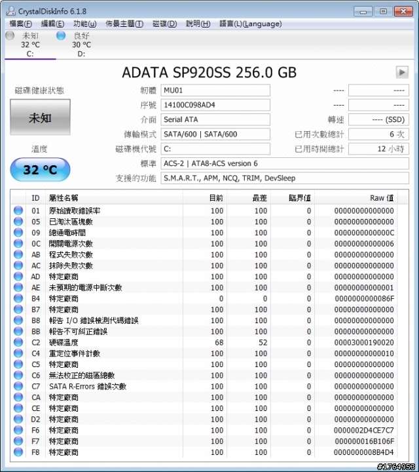Select the 原始讀取錯誤率 attribute name
The height and width of the screenshot is (472, 419).
75,210
